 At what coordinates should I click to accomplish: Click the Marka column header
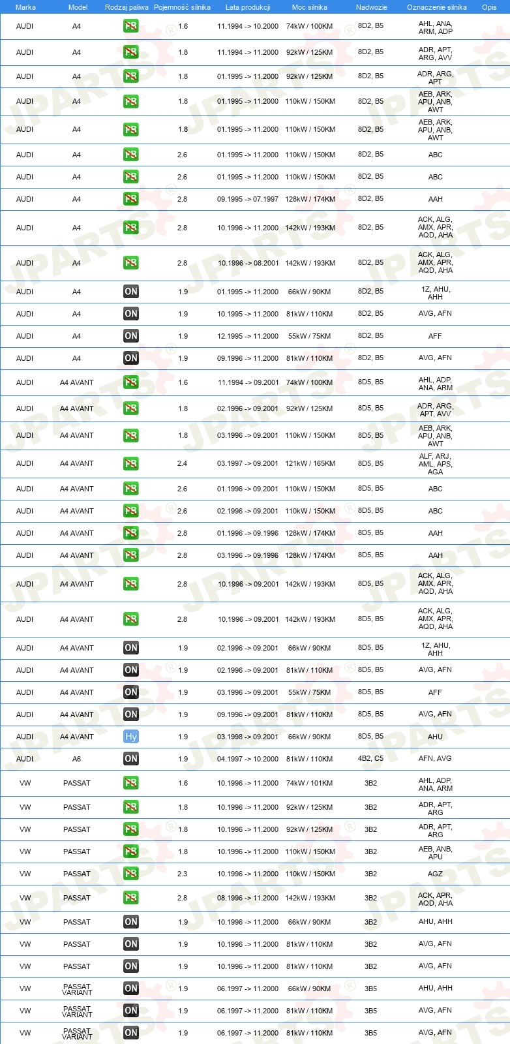click(x=25, y=7)
